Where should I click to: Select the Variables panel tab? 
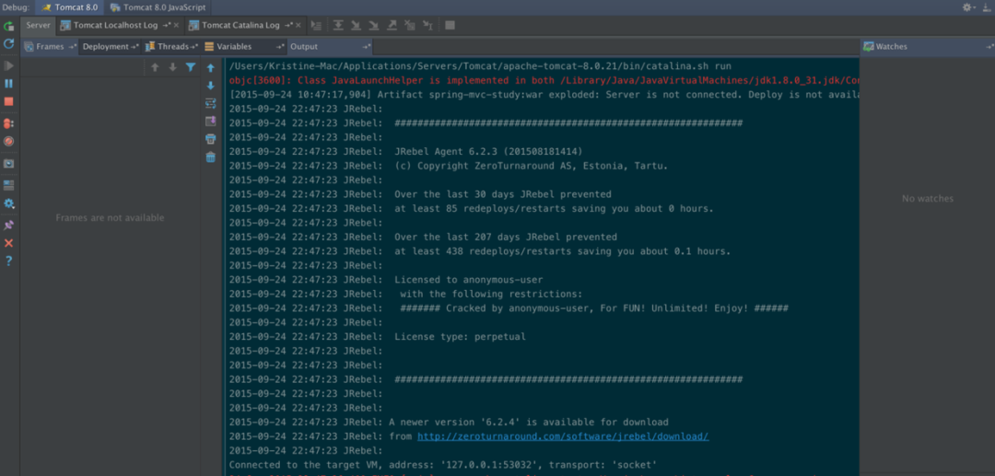point(233,46)
